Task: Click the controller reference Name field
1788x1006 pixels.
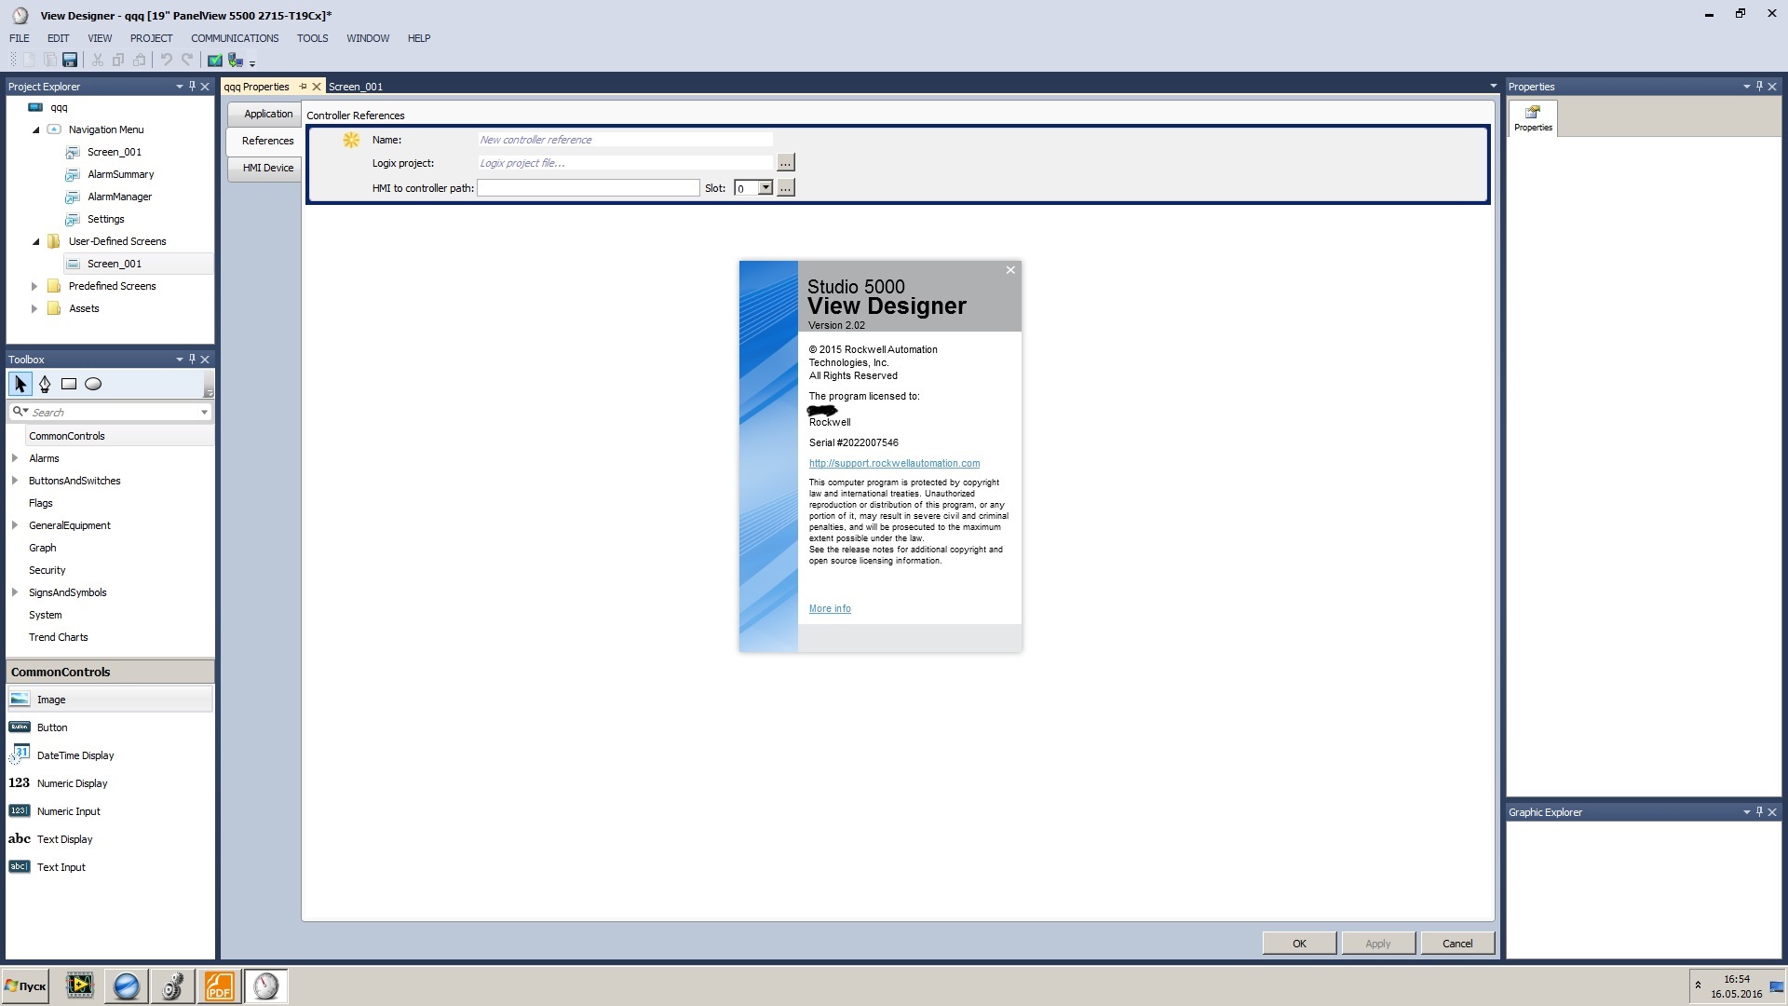Action: coord(625,140)
